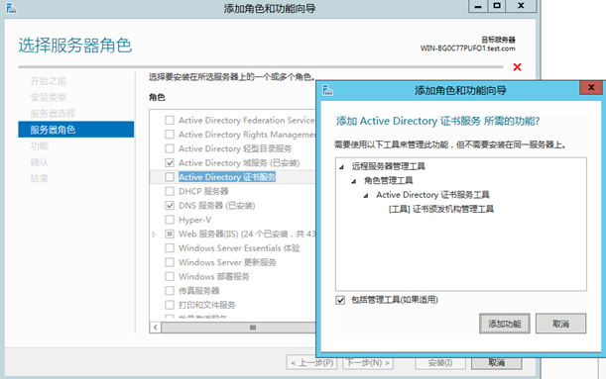Check Windows 部署服务 checkbox
The height and width of the screenshot is (379, 606).
[x=170, y=276]
